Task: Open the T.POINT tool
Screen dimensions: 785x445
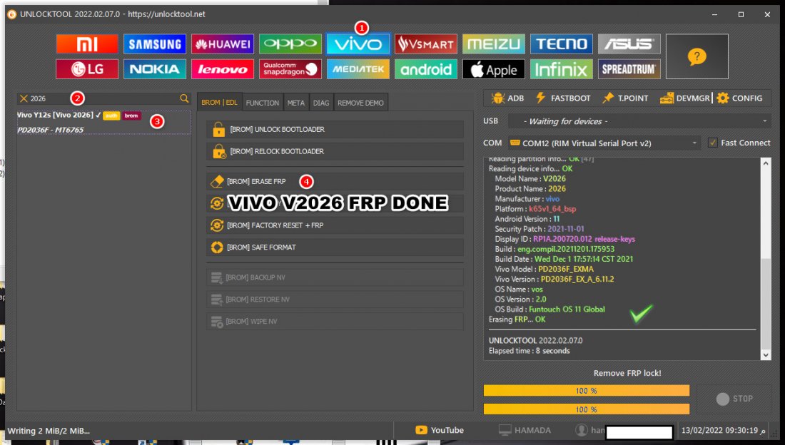Action: point(625,98)
